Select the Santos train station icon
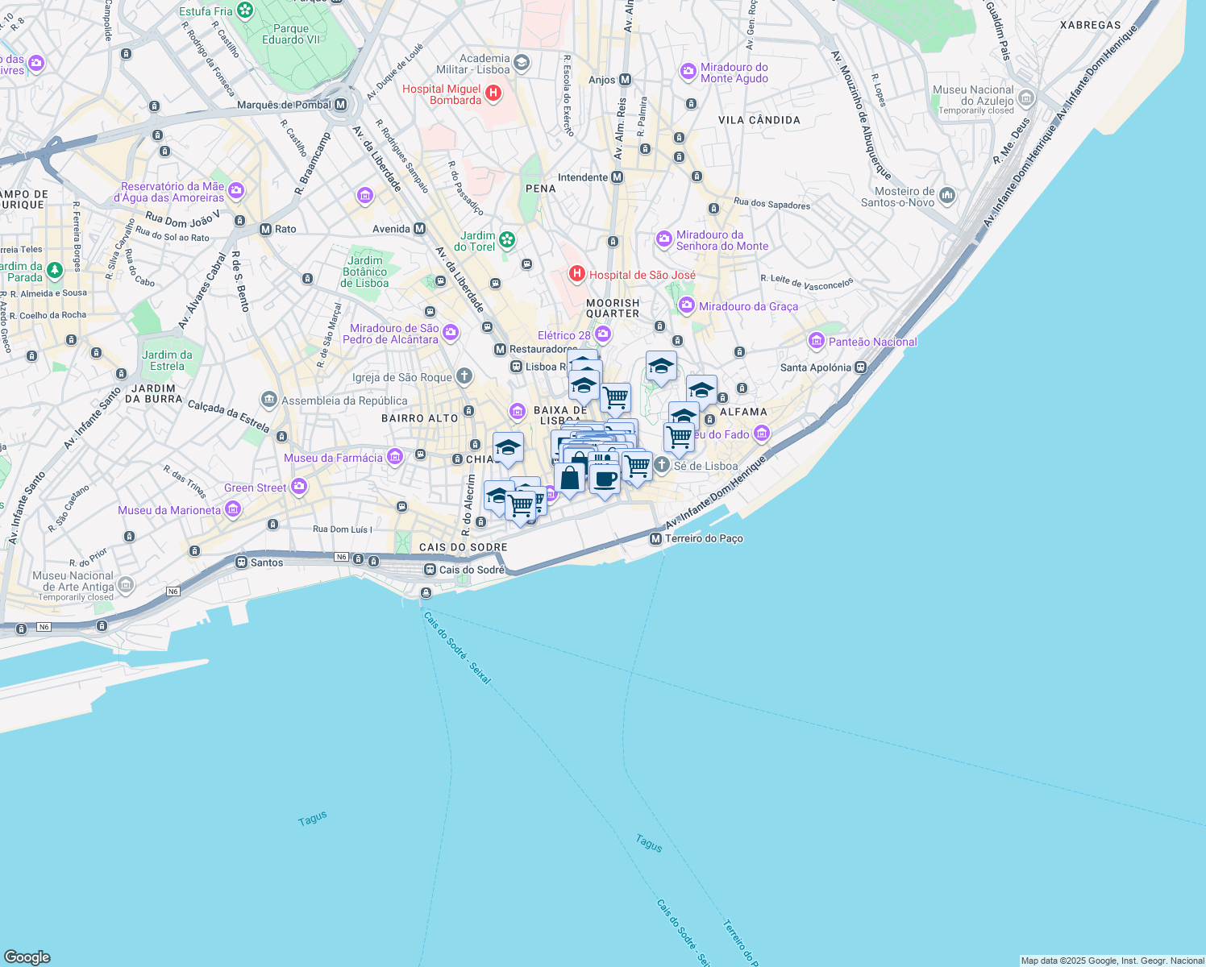Image resolution: width=1206 pixels, height=967 pixels. (241, 562)
